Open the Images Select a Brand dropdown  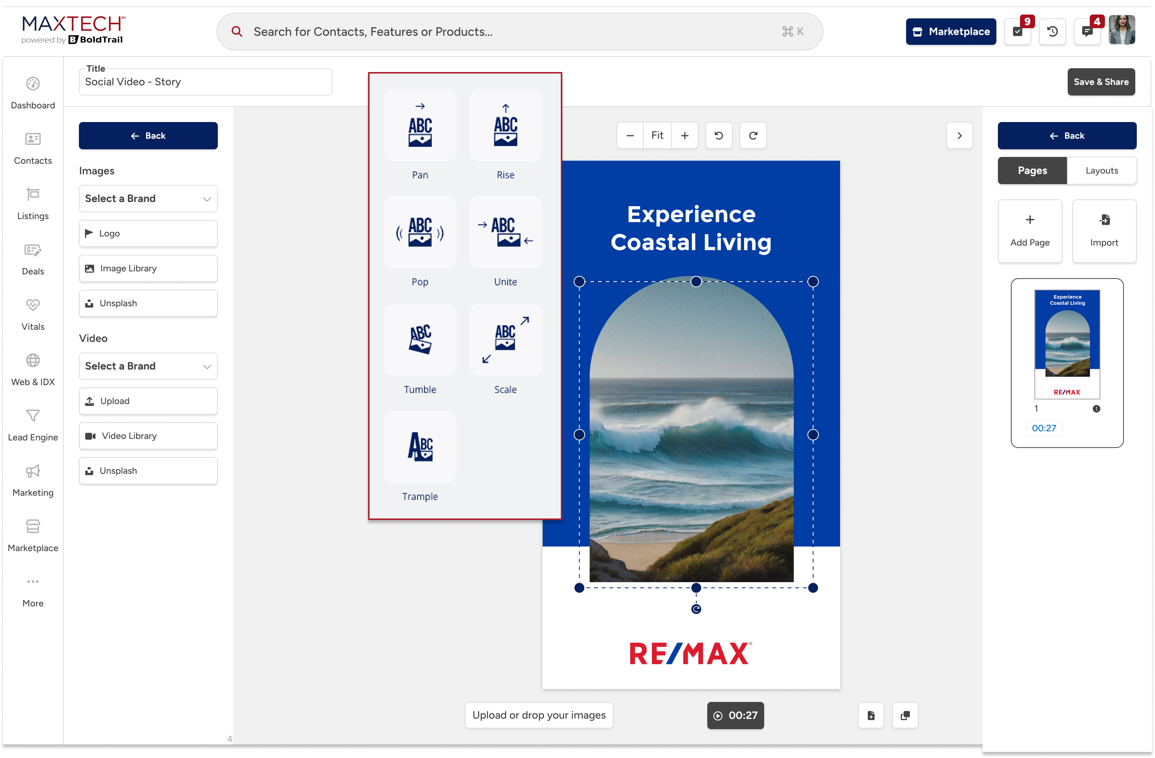tap(148, 199)
